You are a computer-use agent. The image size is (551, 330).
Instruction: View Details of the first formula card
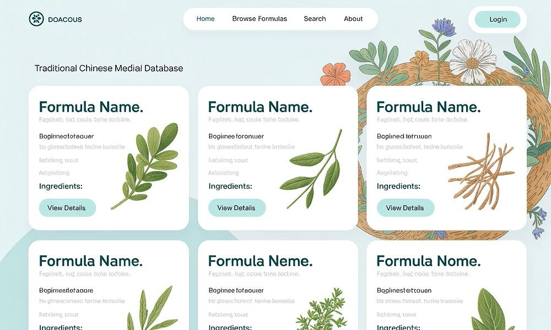point(67,207)
